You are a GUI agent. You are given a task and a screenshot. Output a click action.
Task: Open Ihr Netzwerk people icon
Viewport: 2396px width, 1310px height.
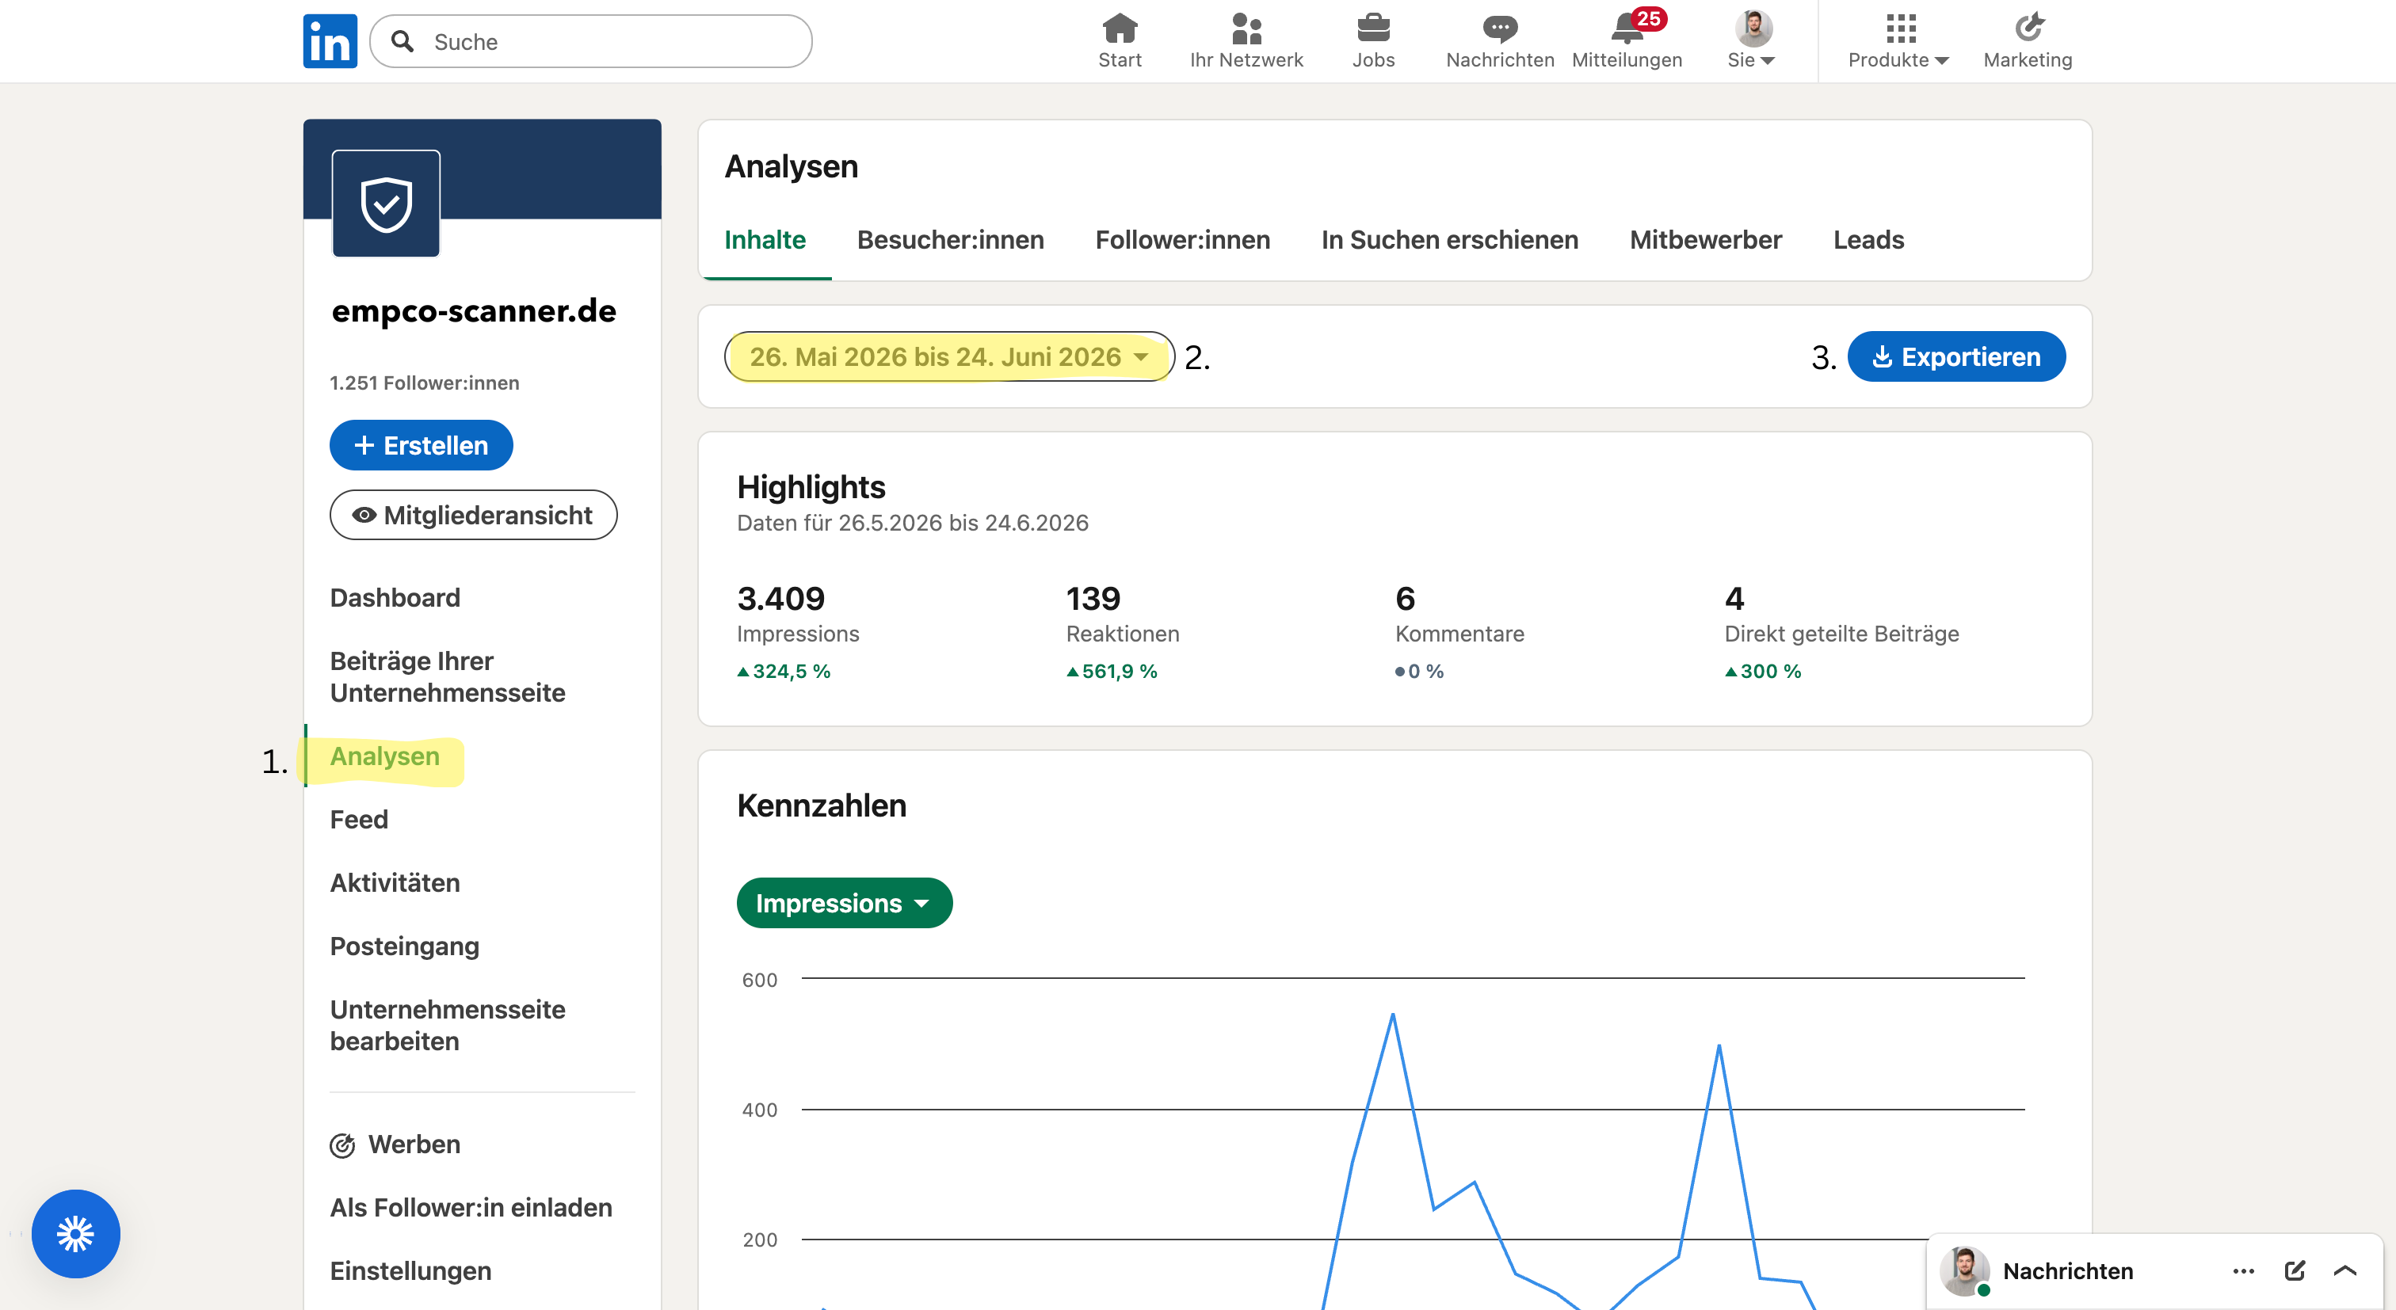1246,29
